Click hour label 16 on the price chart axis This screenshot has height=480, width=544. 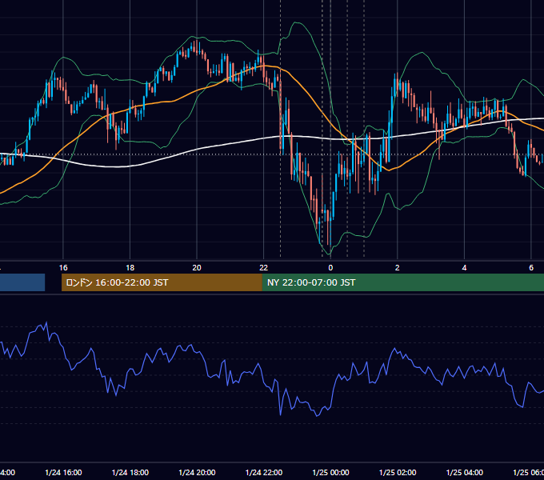click(63, 268)
